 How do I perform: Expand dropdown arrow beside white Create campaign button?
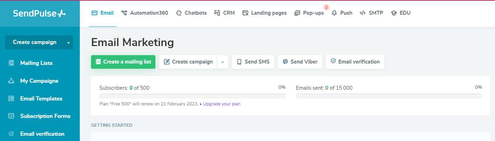tap(223, 62)
